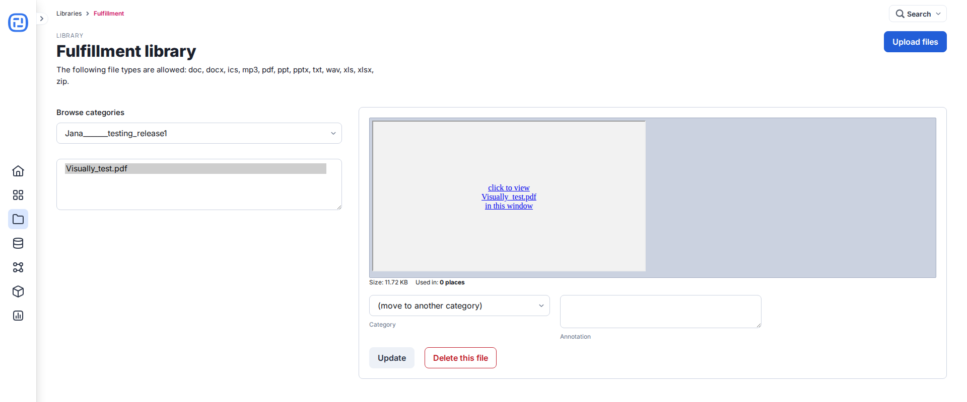This screenshot has height=402, width=967.
Task: Open the move to another category dropdown
Action: [x=459, y=306]
